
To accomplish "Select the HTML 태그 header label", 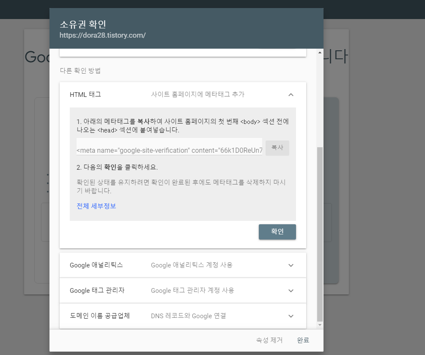I will pos(85,94).
